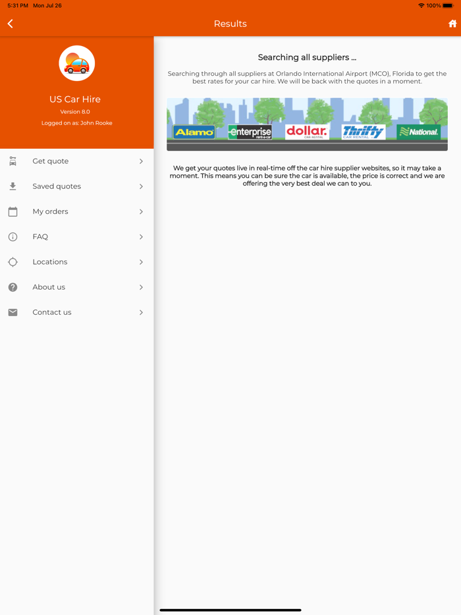Viewport: 461px width, 615px height.
Task: Open the FAQ menu item
Action: pos(77,236)
